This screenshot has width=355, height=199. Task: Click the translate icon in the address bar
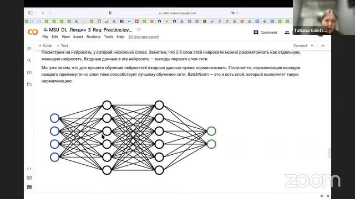pyautogui.click(x=232, y=13)
